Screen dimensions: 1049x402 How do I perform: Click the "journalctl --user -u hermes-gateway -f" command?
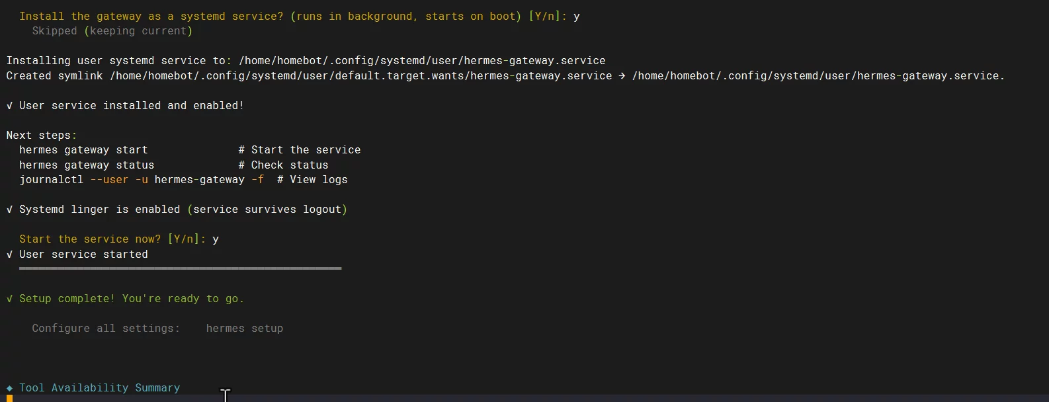tap(142, 180)
